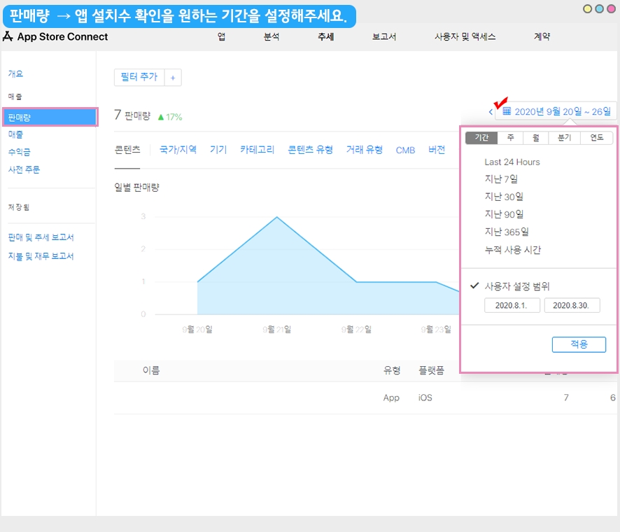Open the 추세 top menu item
The height and width of the screenshot is (532, 620).
click(325, 37)
